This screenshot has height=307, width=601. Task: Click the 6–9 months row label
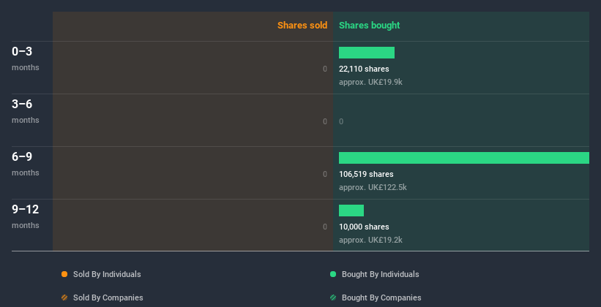(x=26, y=164)
